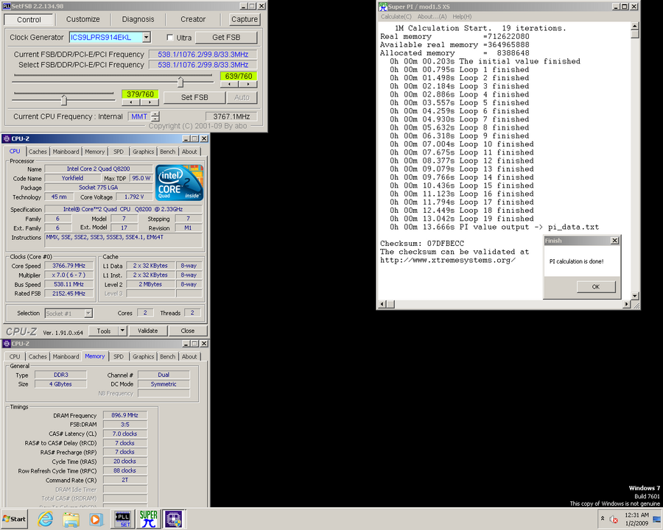Increase 379/760 value with right arrow

coord(150,102)
